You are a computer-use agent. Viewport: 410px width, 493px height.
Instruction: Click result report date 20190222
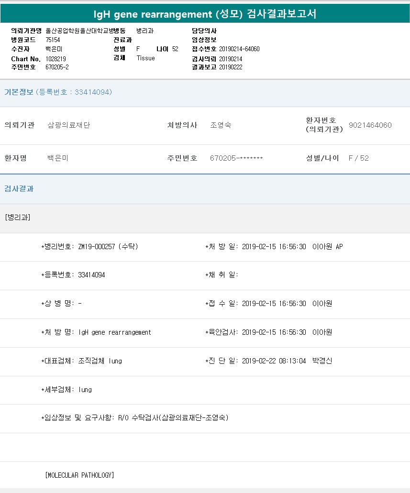(x=231, y=67)
